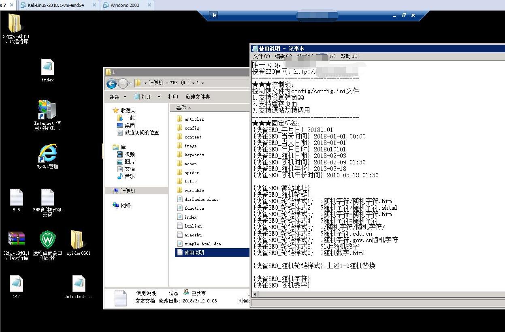The image size is (505, 332).
Task: Click the '{快雀SEO_源站地址}' line in Notepad
Action: click(281, 188)
